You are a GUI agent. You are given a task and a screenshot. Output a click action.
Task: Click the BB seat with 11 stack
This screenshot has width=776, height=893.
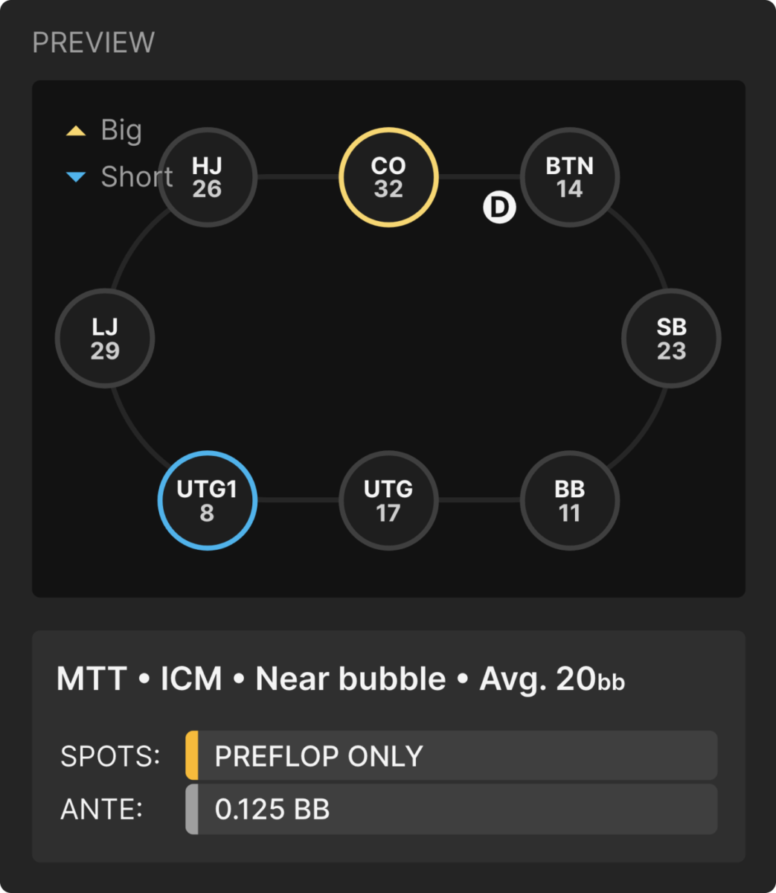coord(570,500)
